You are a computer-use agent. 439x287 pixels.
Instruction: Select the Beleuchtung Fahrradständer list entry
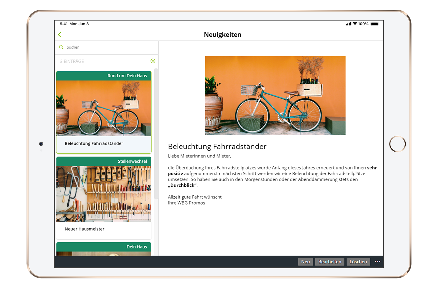click(x=94, y=144)
